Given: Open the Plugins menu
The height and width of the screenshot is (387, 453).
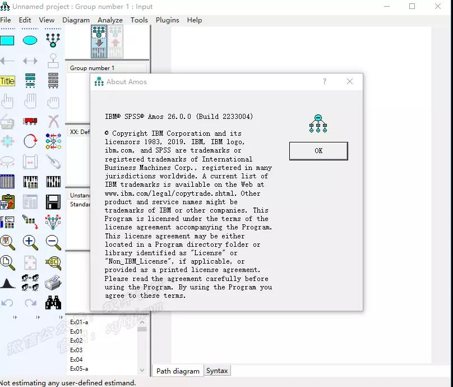Looking at the screenshot, I should click(x=167, y=20).
